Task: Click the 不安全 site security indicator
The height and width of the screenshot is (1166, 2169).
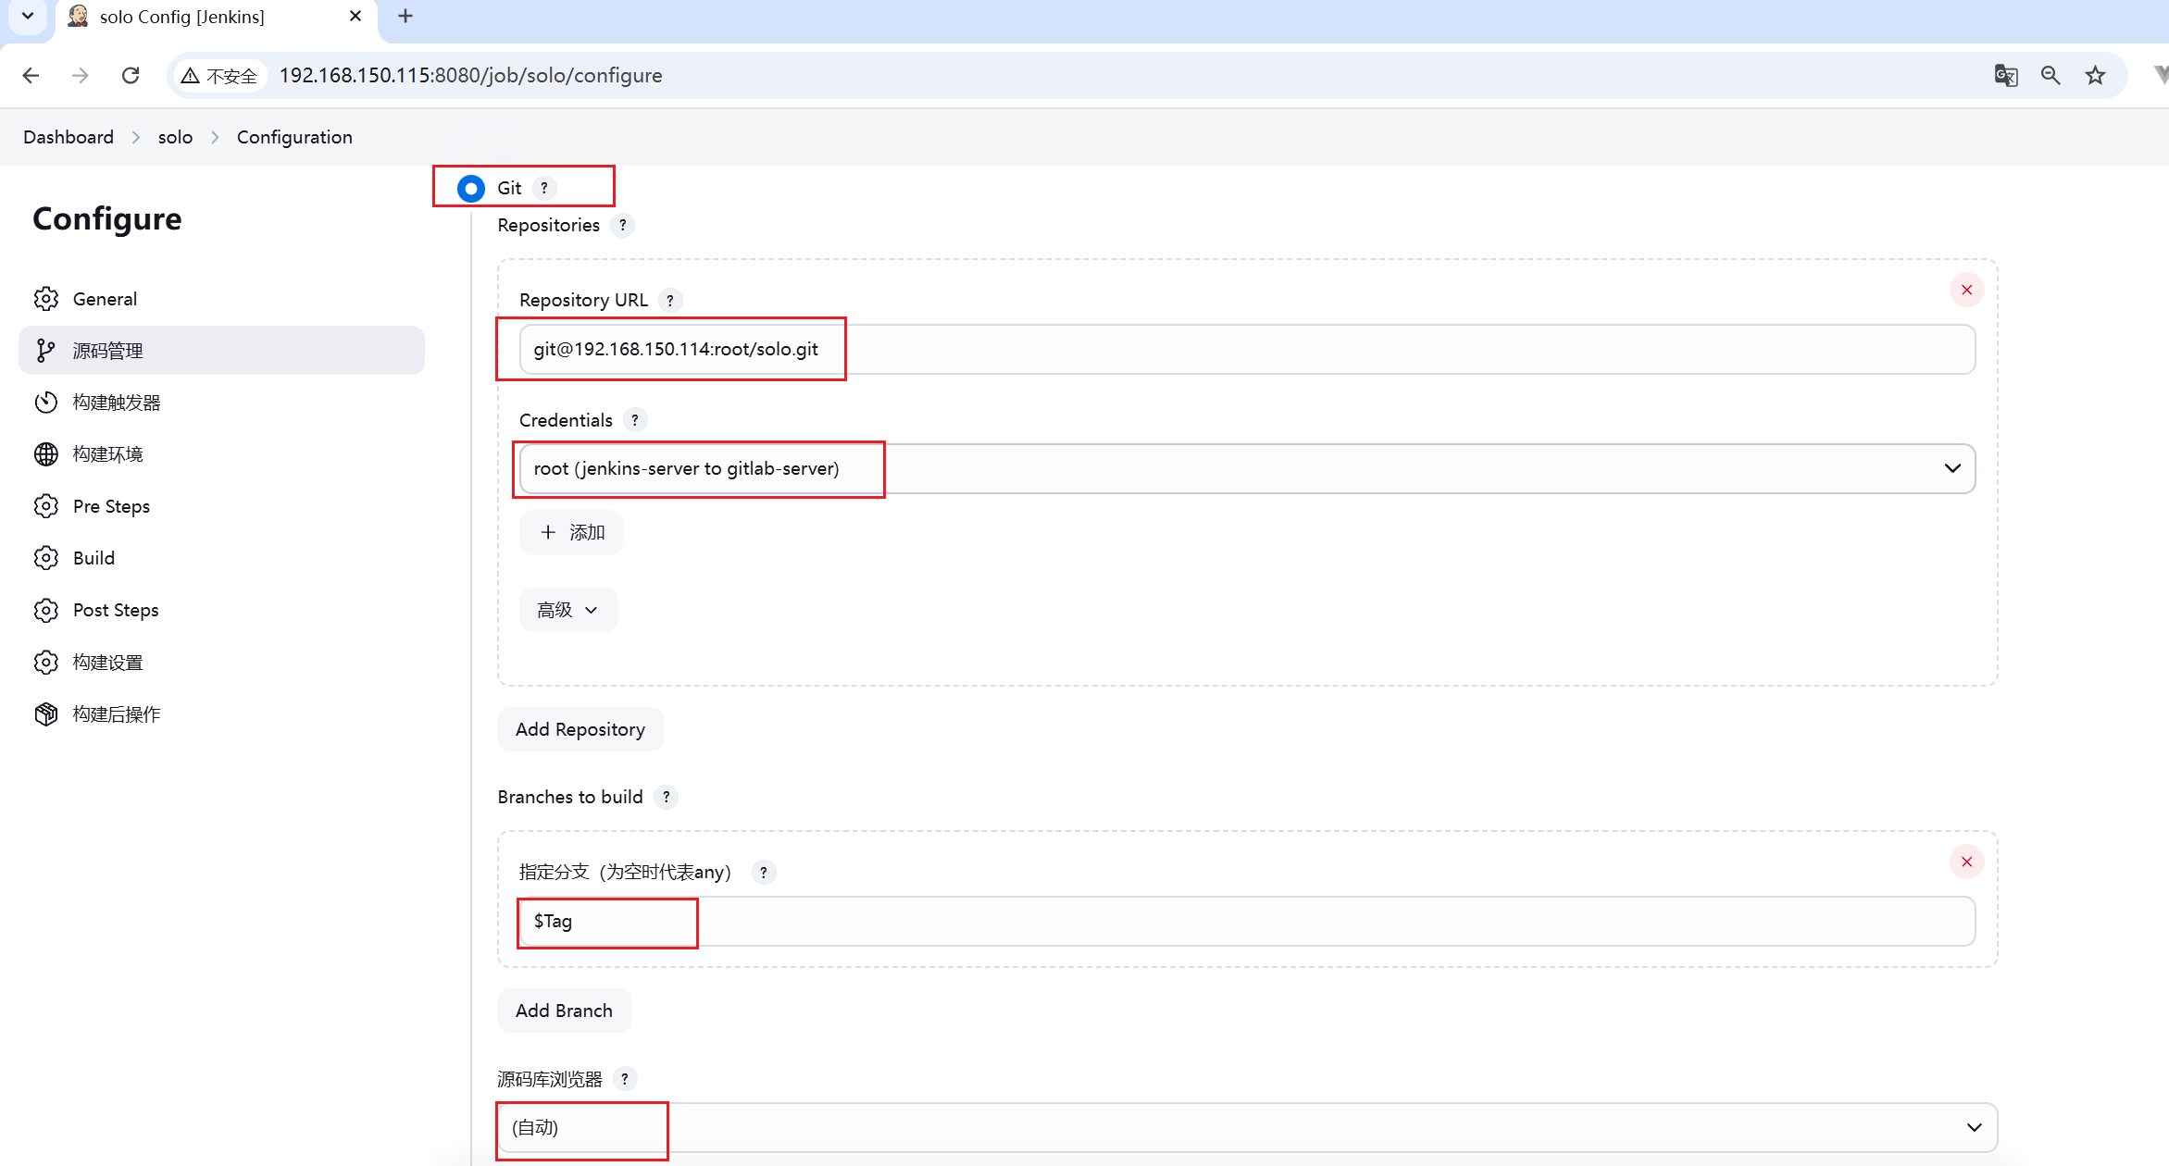Action: (x=219, y=76)
